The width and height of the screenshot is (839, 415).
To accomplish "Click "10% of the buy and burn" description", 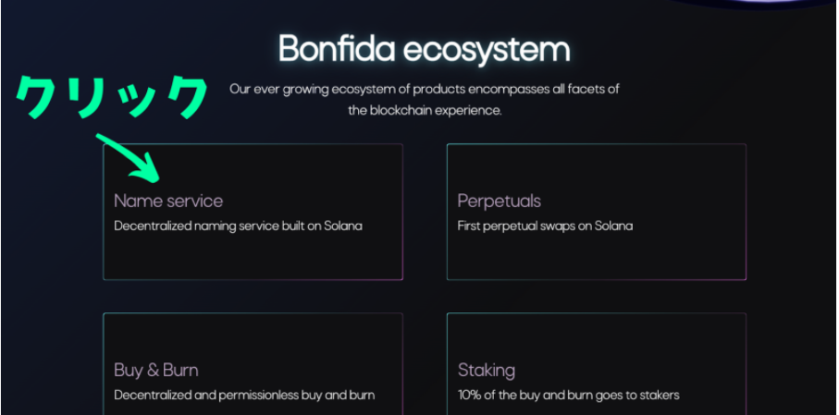I will pyautogui.click(x=568, y=395).
